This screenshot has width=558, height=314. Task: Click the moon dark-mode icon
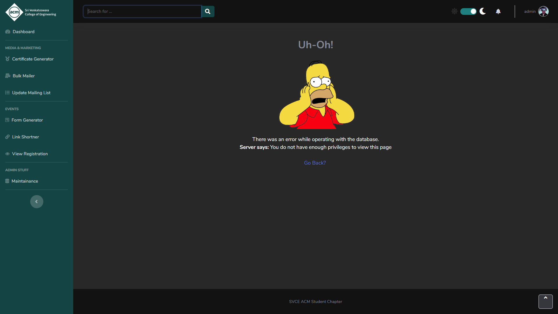pyautogui.click(x=483, y=11)
